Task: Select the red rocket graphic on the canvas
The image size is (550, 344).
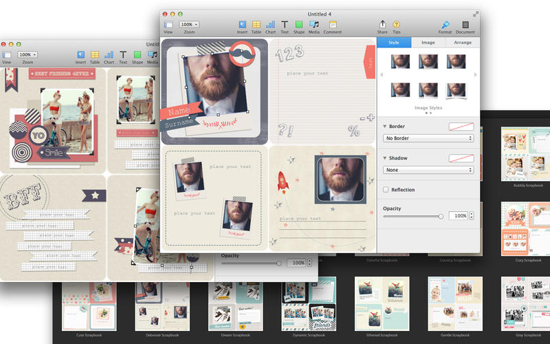Action: coord(283,182)
